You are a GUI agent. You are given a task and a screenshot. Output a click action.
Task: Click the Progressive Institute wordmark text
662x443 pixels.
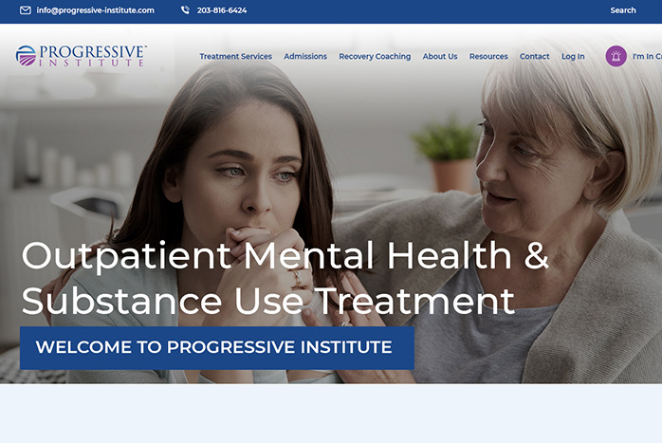coord(92,56)
